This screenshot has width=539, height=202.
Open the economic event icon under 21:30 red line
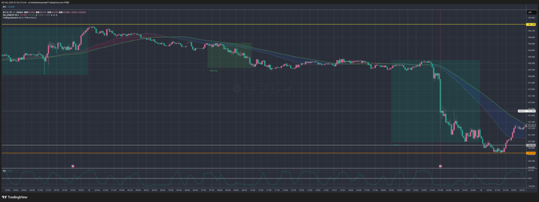coord(441,166)
